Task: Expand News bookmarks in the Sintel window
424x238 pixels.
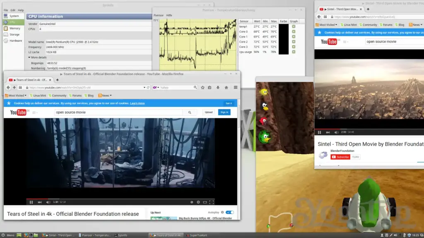Action: (x=416, y=25)
